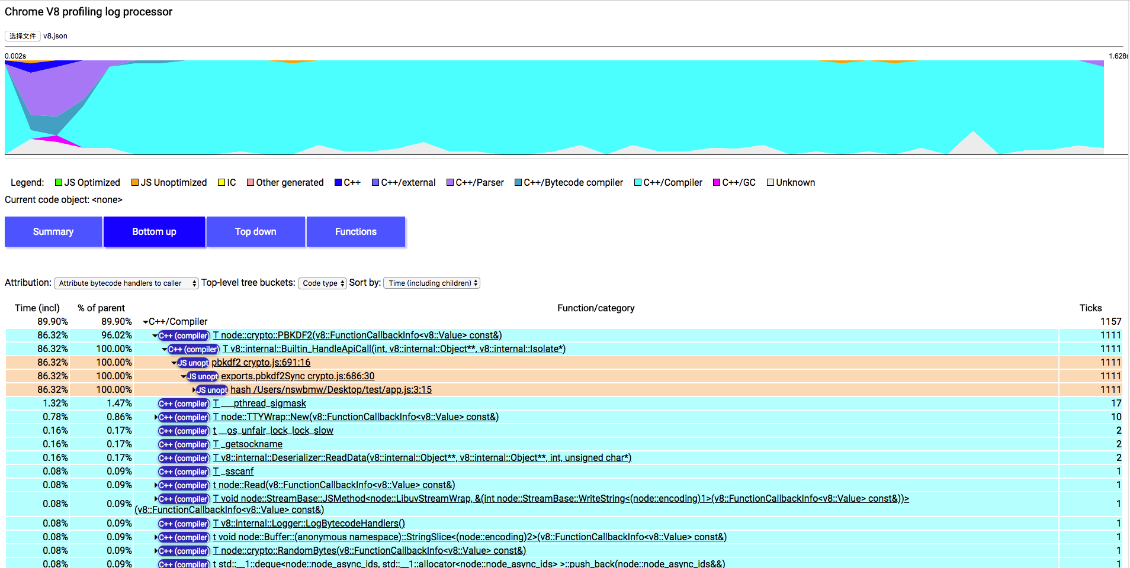
Task: Open the exports.pbkdf2Sync crypto.js:686:30 link
Action: click(297, 376)
